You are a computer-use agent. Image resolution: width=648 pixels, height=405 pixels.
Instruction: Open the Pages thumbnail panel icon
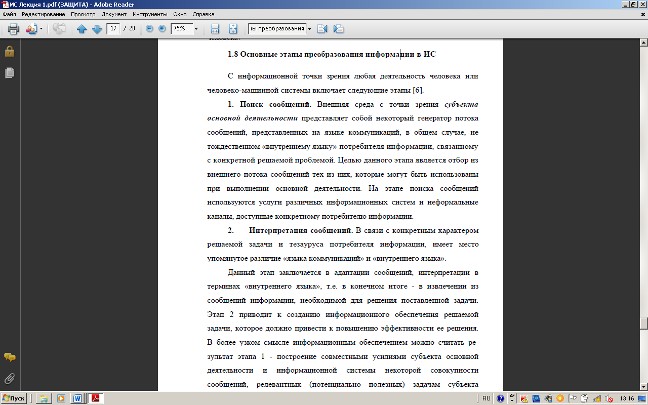click(x=10, y=73)
